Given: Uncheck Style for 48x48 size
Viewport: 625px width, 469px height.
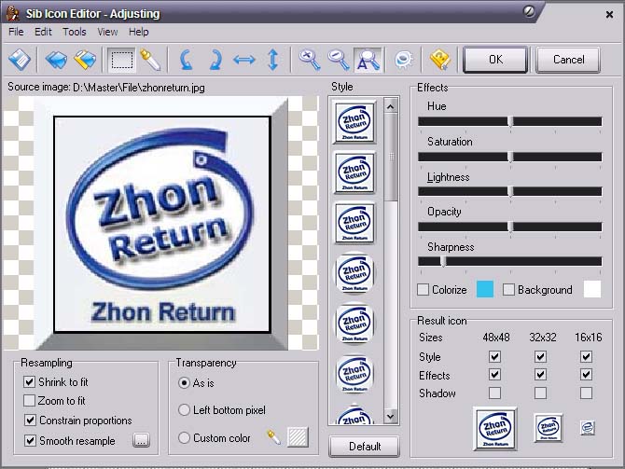Looking at the screenshot, I should click(x=494, y=356).
